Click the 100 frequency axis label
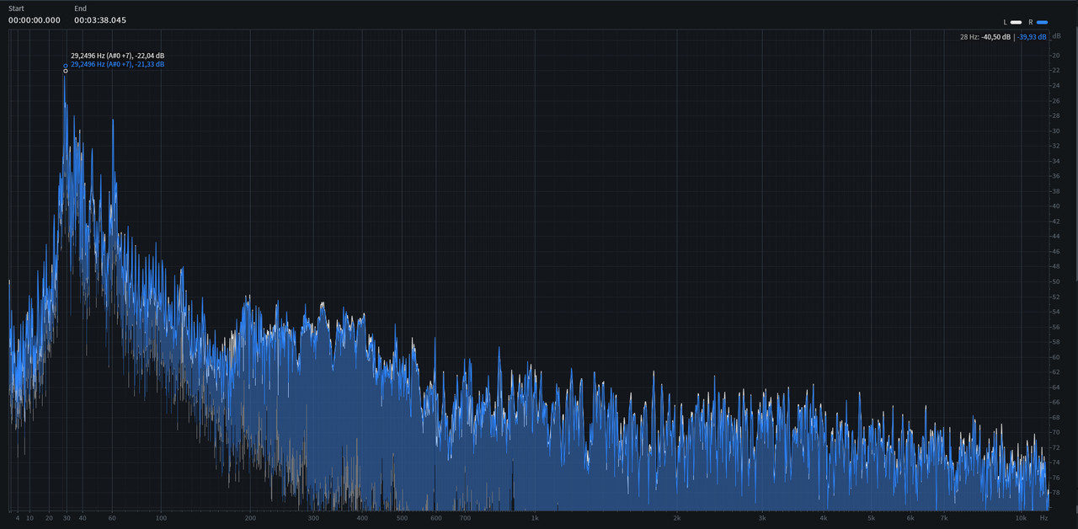1078x529 pixels. [161, 518]
